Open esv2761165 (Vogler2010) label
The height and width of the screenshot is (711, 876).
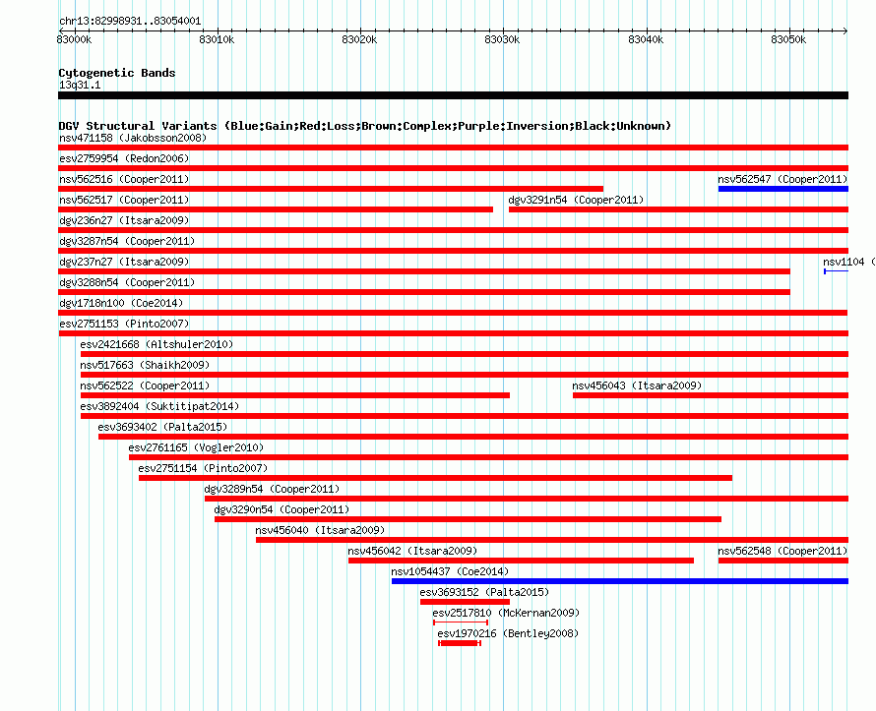(x=196, y=447)
